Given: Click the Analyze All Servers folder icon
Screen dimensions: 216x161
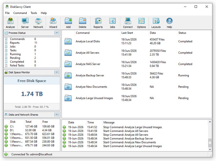Looking at the screenshot, I should 68,53.
